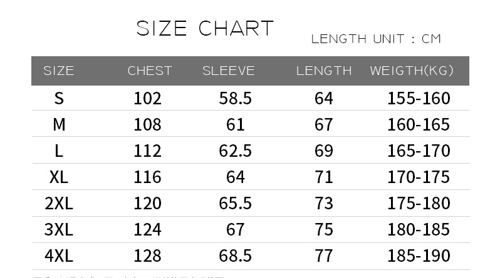Click the CHEST column header
This screenshot has height=278, width=495.
[150, 71]
